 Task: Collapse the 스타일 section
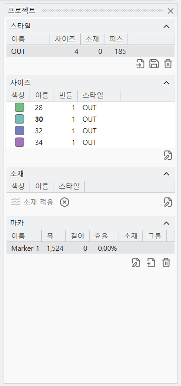click(167, 26)
